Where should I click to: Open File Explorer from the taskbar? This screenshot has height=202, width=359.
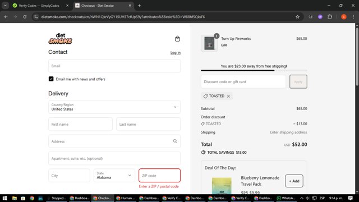tap(15, 198)
